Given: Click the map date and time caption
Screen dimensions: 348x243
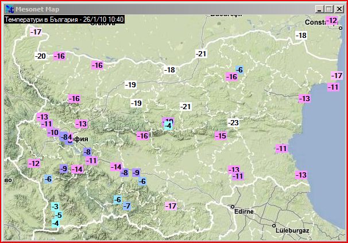Looking at the screenshot, I should (x=64, y=19).
